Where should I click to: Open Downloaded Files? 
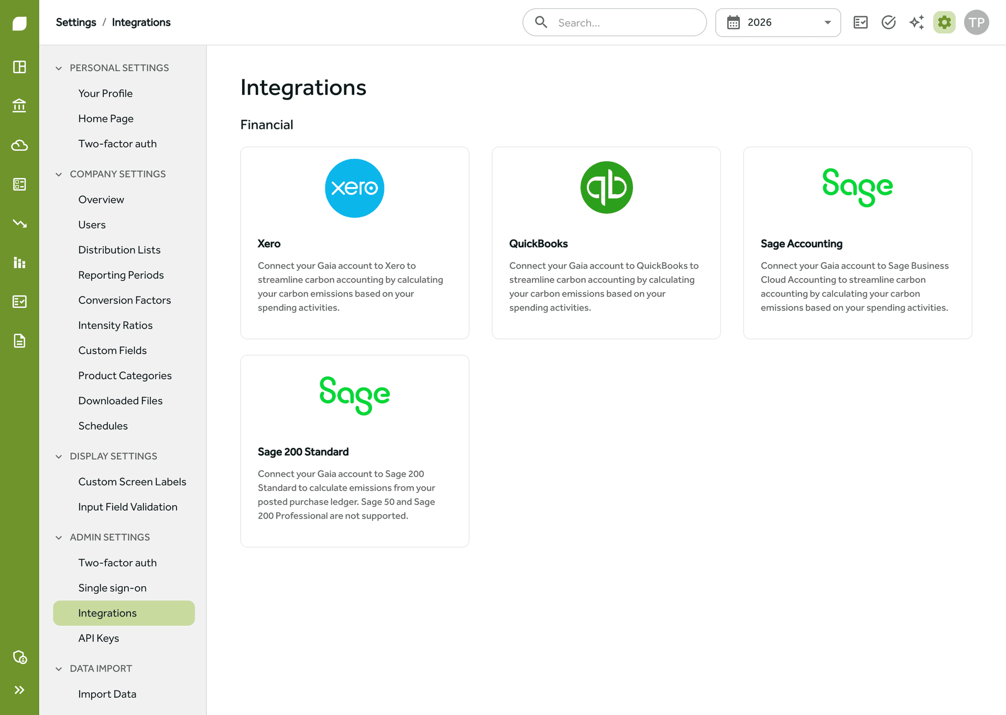coord(121,401)
